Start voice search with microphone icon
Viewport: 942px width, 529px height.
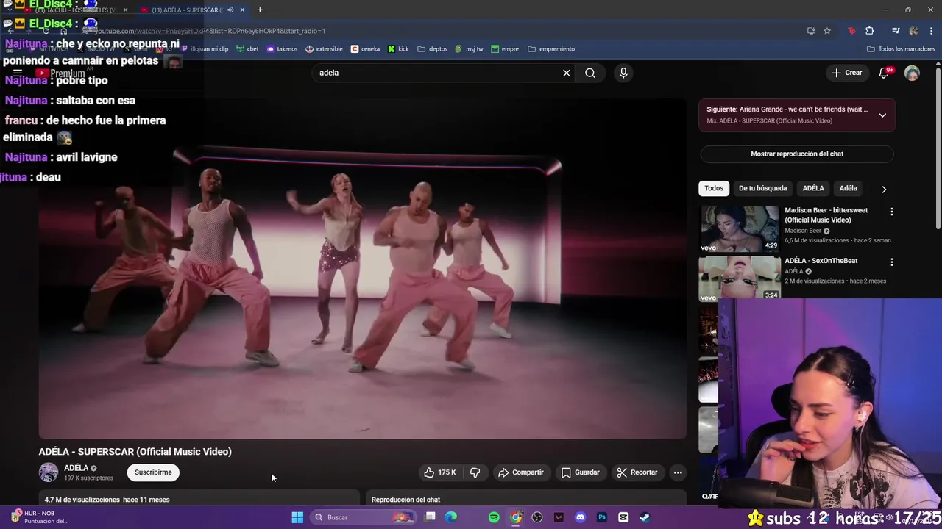pos(623,73)
